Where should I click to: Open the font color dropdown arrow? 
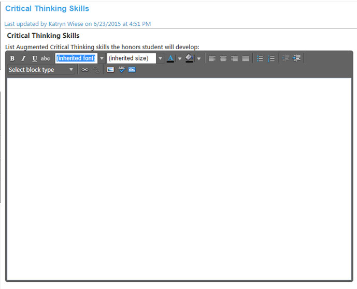coord(180,58)
